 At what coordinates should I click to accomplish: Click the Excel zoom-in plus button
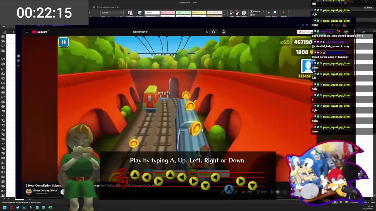(368, 202)
